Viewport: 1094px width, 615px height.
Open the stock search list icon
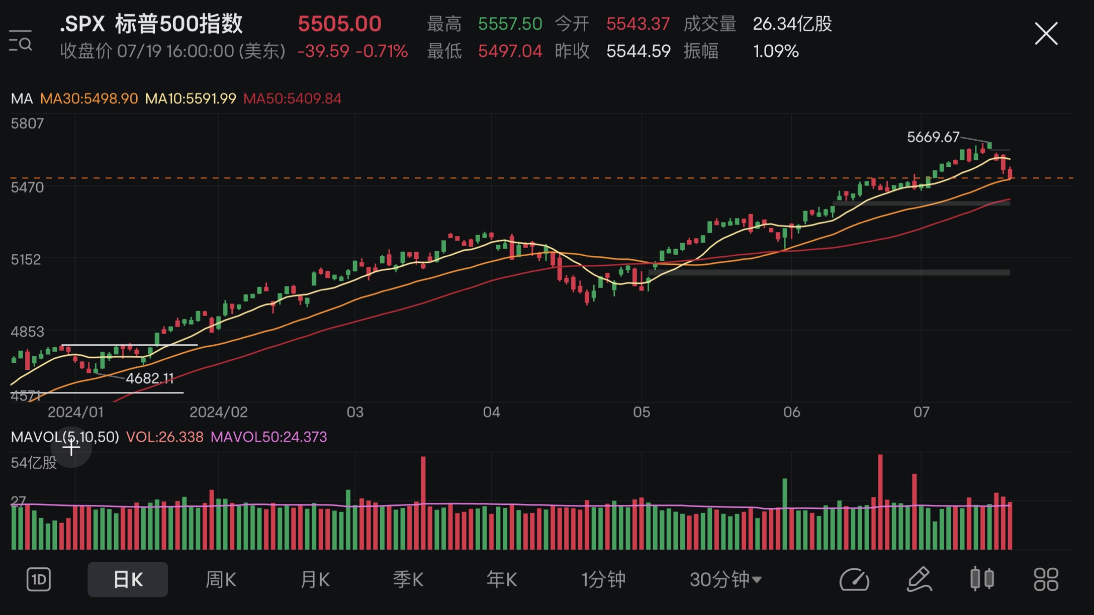tap(21, 40)
